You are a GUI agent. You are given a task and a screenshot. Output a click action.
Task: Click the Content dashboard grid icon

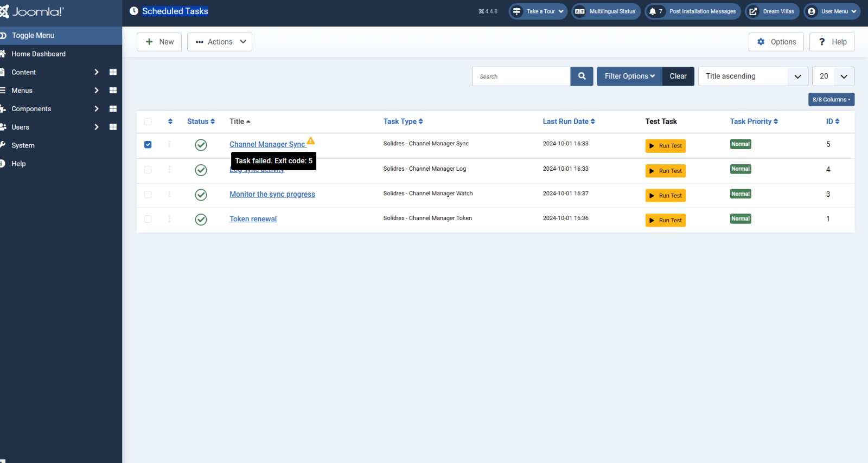113,72
